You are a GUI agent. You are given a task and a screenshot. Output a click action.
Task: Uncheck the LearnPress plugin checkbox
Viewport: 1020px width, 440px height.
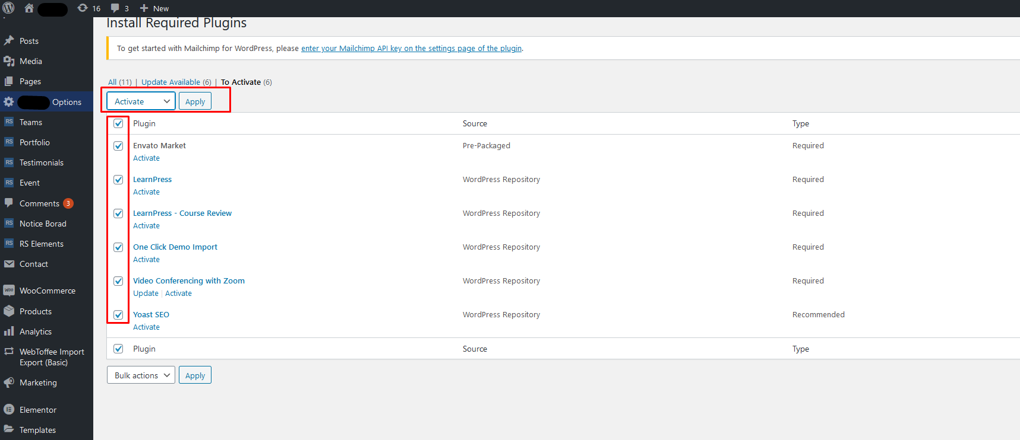click(118, 180)
